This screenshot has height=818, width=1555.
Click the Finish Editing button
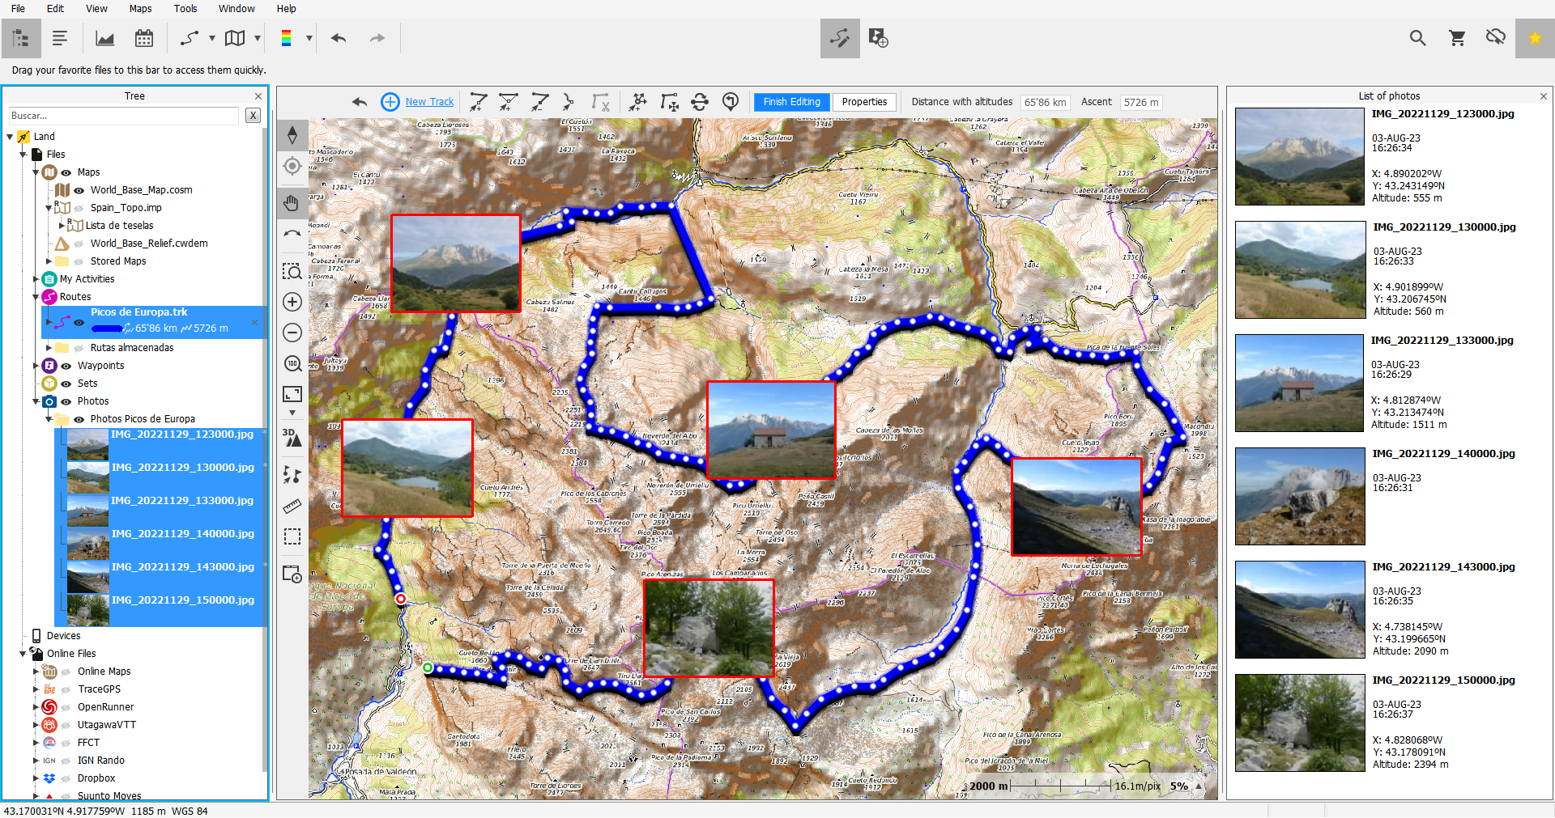791,102
